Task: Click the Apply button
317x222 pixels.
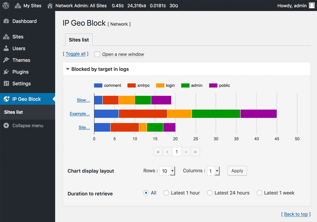Action: pos(237,171)
